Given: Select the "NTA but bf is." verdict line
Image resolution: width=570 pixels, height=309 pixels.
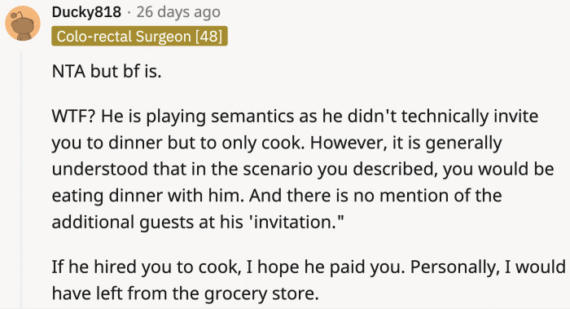Looking at the screenshot, I should coord(107,71).
